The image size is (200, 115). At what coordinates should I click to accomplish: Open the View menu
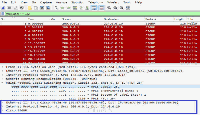[x=24, y=2]
